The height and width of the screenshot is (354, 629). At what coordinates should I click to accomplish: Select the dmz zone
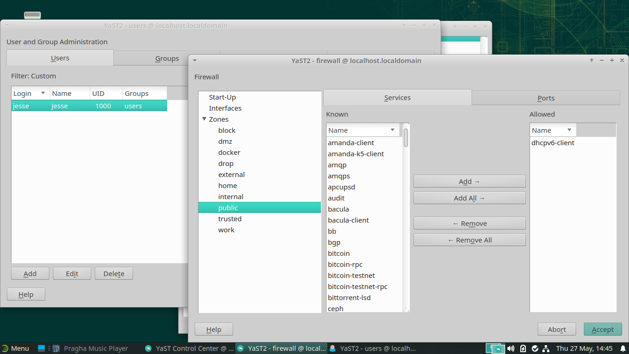coord(225,141)
